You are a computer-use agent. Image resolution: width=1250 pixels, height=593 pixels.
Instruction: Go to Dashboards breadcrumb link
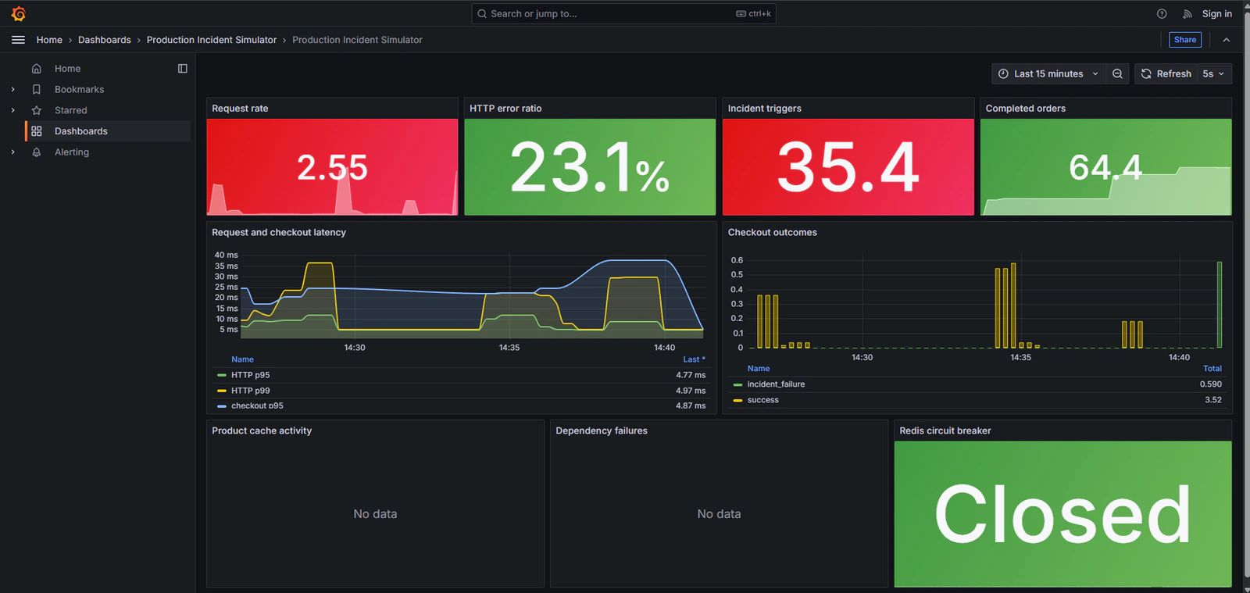coord(105,40)
